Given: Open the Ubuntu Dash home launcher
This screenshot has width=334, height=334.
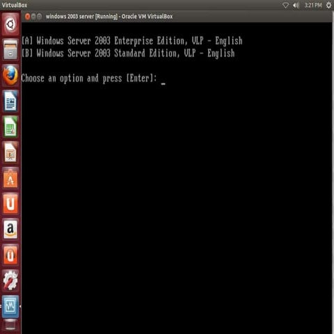Looking at the screenshot, I should (x=10, y=24).
